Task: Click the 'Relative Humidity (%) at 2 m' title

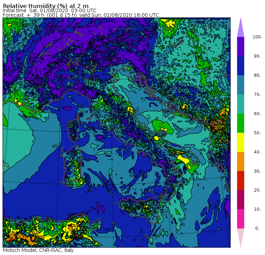Action: pos(46,6)
